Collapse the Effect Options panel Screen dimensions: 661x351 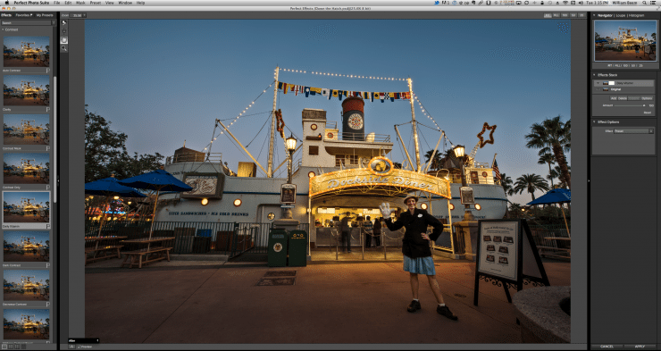pyautogui.click(x=594, y=121)
